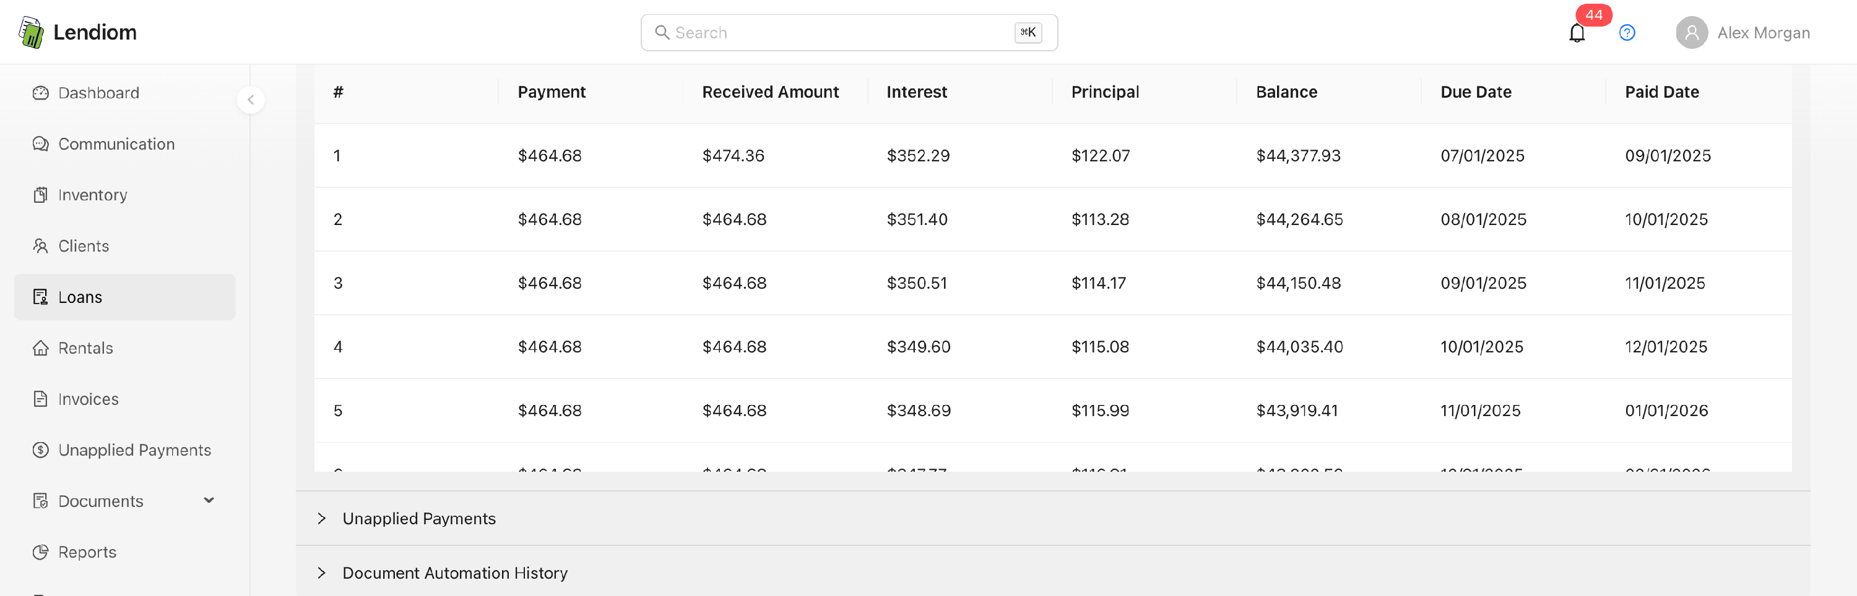The image size is (1857, 596).
Task: Click the search magnifier icon
Action: tap(662, 32)
